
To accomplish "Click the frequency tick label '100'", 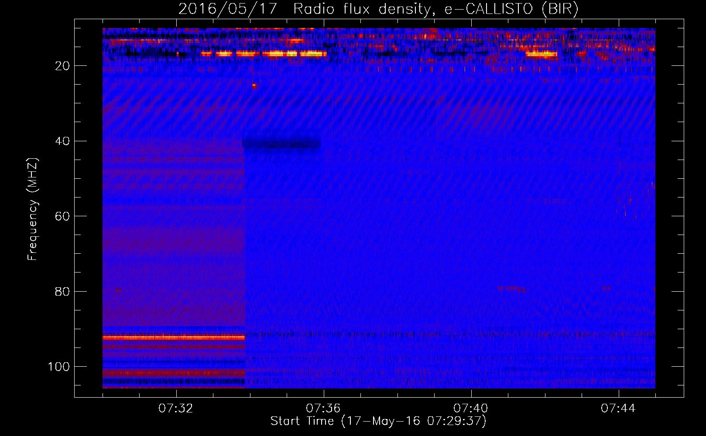I will [59, 367].
